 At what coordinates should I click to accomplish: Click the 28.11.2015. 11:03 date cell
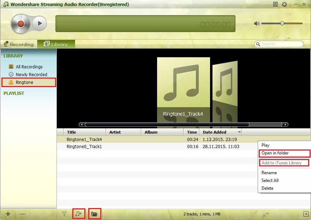[221, 147]
